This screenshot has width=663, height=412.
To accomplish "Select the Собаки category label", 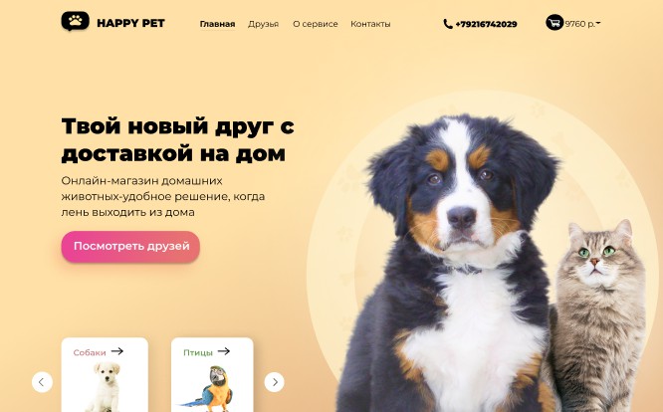I will click(x=90, y=353).
